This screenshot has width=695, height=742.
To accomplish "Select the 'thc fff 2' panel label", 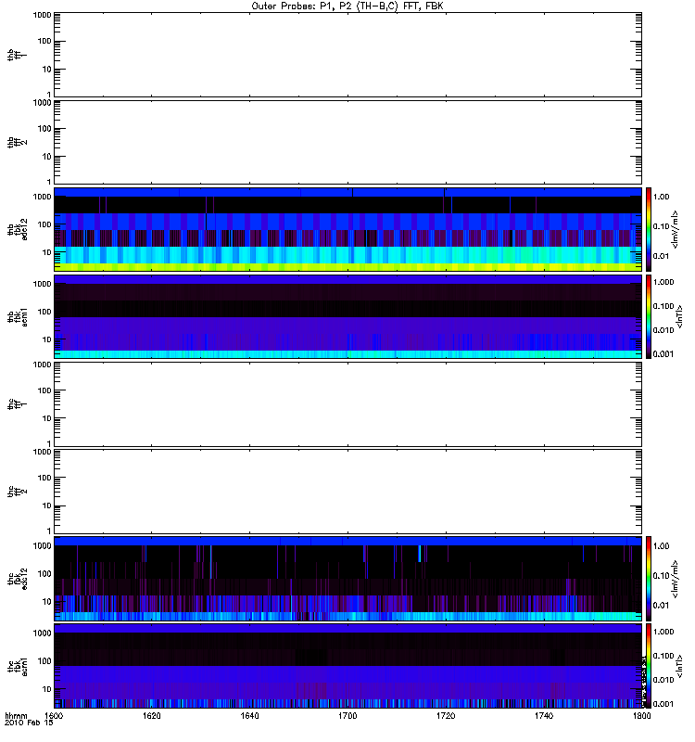I will point(17,492).
